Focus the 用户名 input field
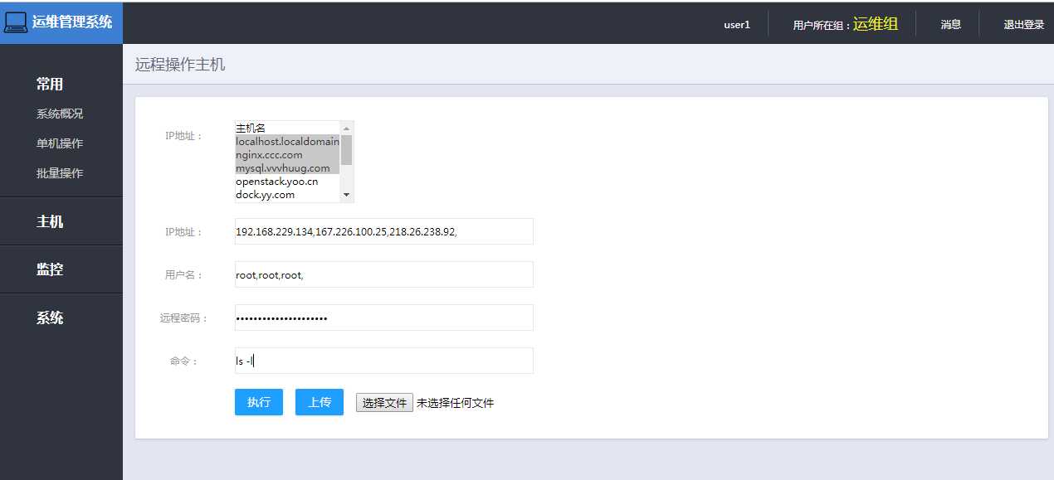1054x480 pixels. tap(384, 274)
